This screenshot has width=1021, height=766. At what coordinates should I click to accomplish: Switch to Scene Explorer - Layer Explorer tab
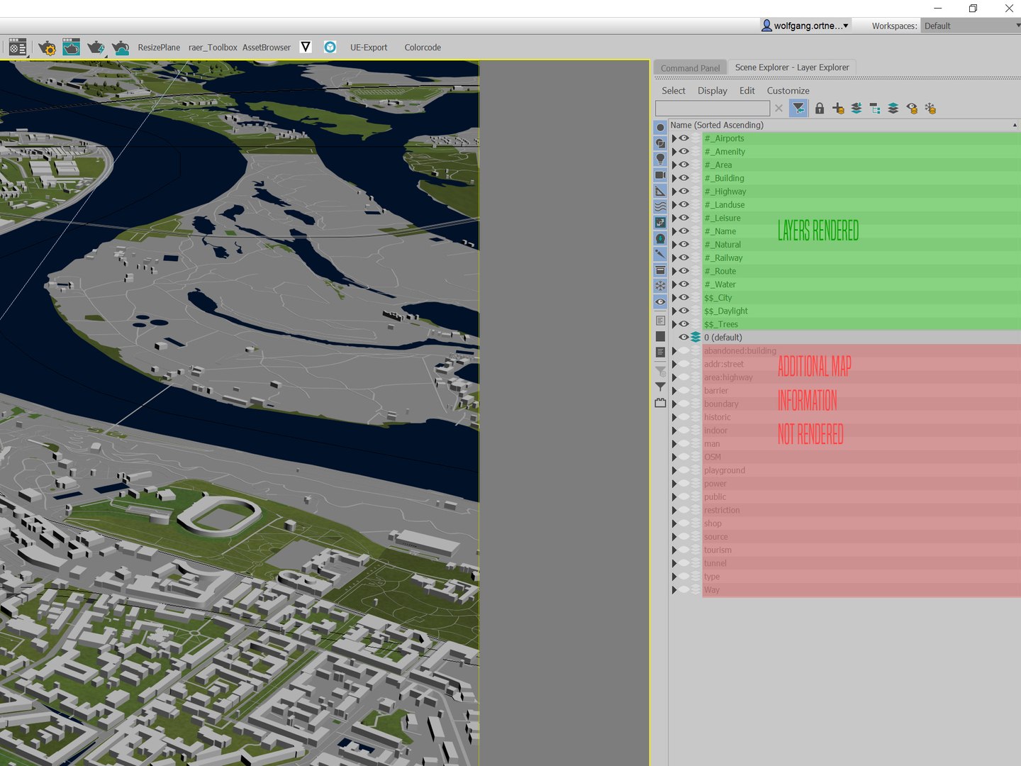pyautogui.click(x=792, y=67)
